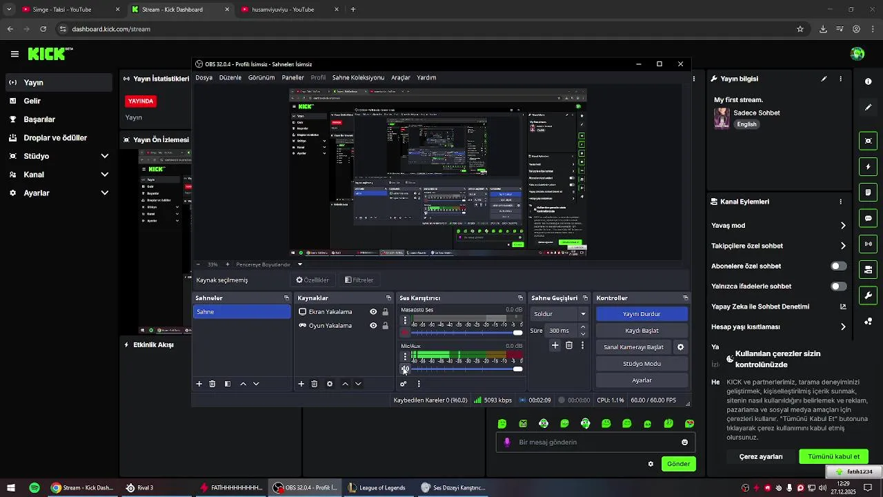
Task: Open transition properties three-dot menu
Action: (x=582, y=345)
